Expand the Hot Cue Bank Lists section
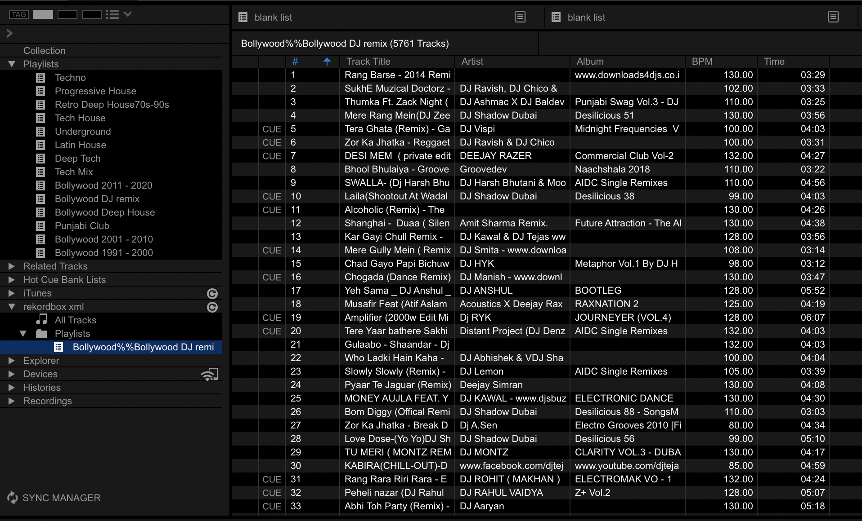Viewport: 862px width, 521px height. tap(12, 280)
